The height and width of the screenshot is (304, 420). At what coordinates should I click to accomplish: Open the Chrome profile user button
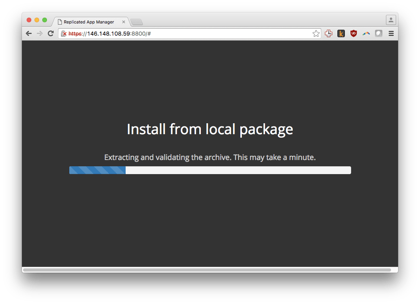(x=391, y=20)
